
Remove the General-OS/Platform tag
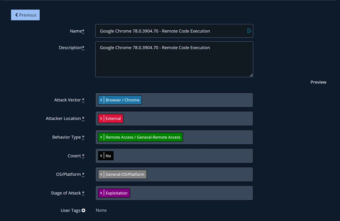pos(101,174)
